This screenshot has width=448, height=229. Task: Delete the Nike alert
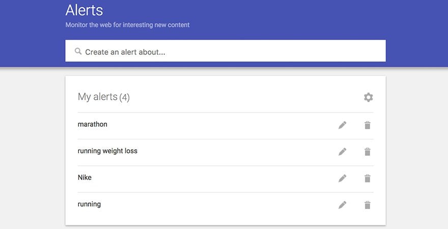368,178
